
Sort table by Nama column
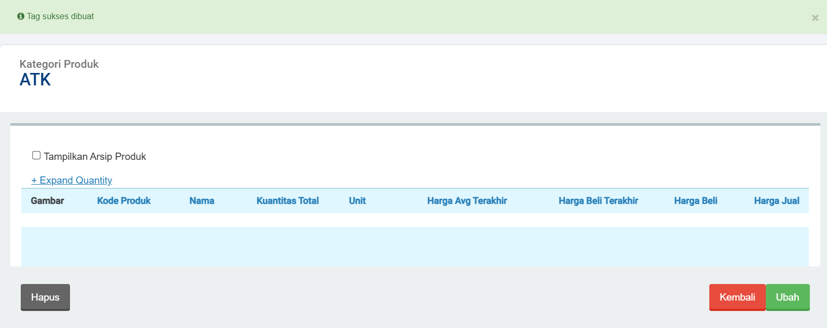coord(202,201)
